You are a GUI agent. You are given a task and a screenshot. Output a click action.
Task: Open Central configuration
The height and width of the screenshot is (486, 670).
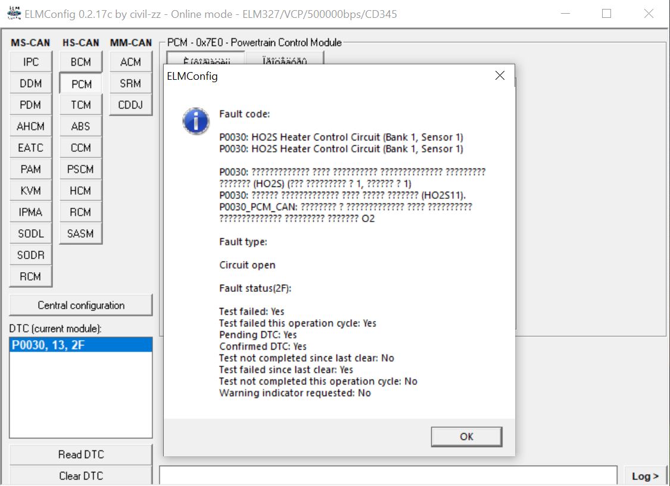point(81,306)
